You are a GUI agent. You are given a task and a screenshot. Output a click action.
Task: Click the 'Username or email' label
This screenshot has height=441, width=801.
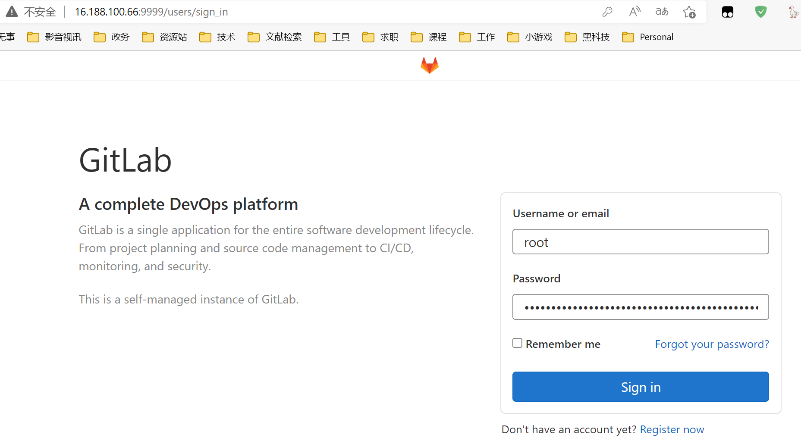561,213
